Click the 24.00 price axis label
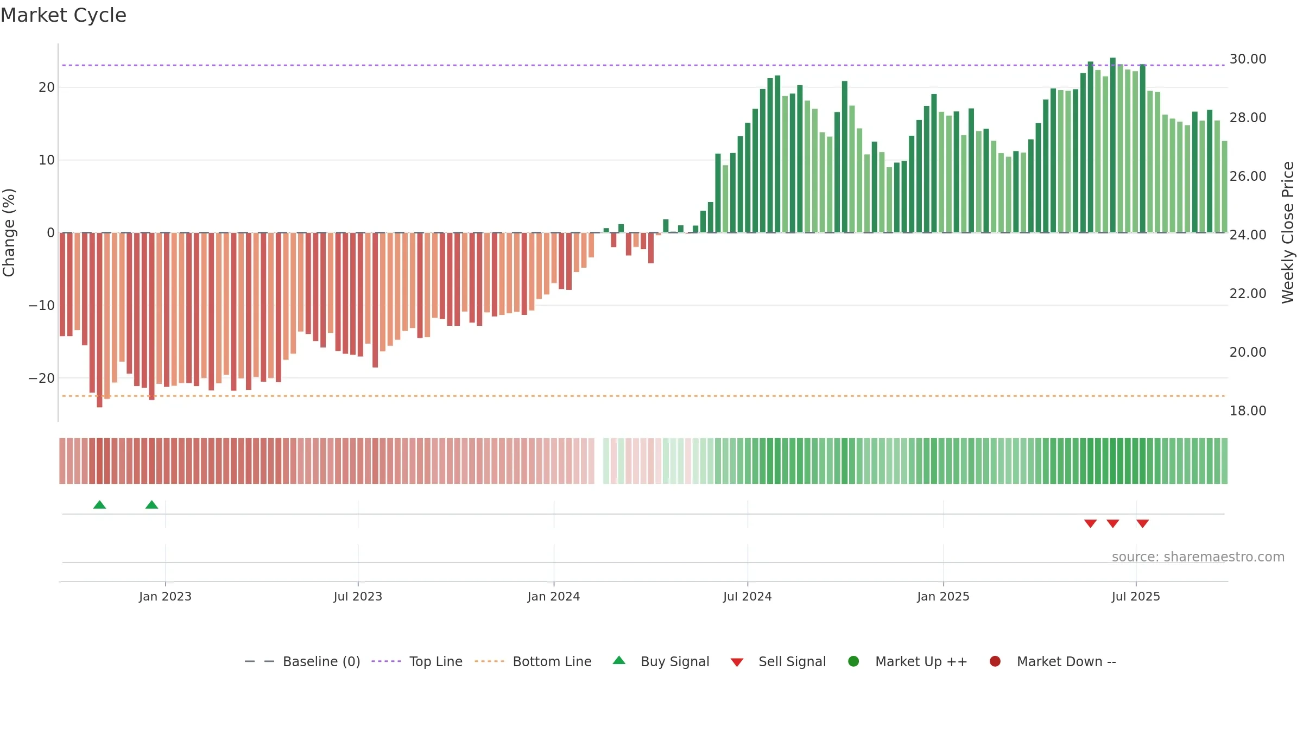Screen dimensions: 1303x733 (x=1248, y=235)
